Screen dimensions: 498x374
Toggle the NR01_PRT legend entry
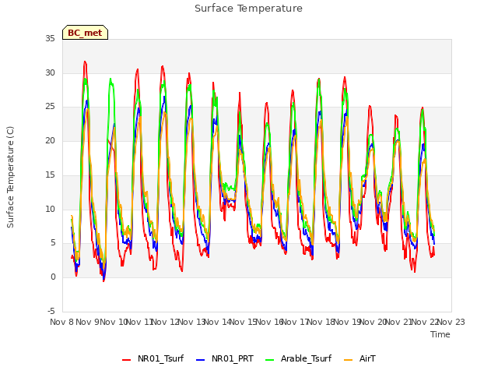point(225,358)
